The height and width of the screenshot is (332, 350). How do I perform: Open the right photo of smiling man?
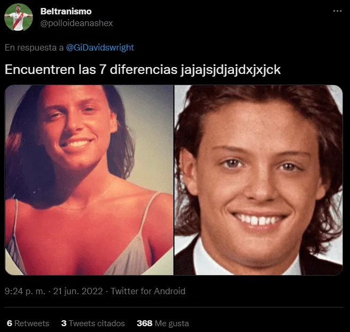point(259,180)
